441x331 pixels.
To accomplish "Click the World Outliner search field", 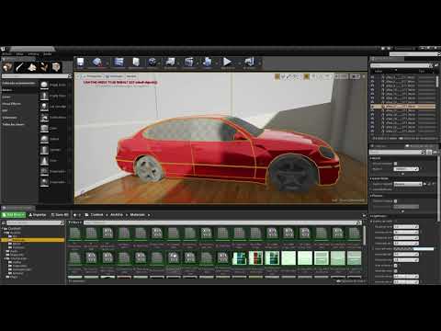I will pyautogui.click(x=401, y=65).
